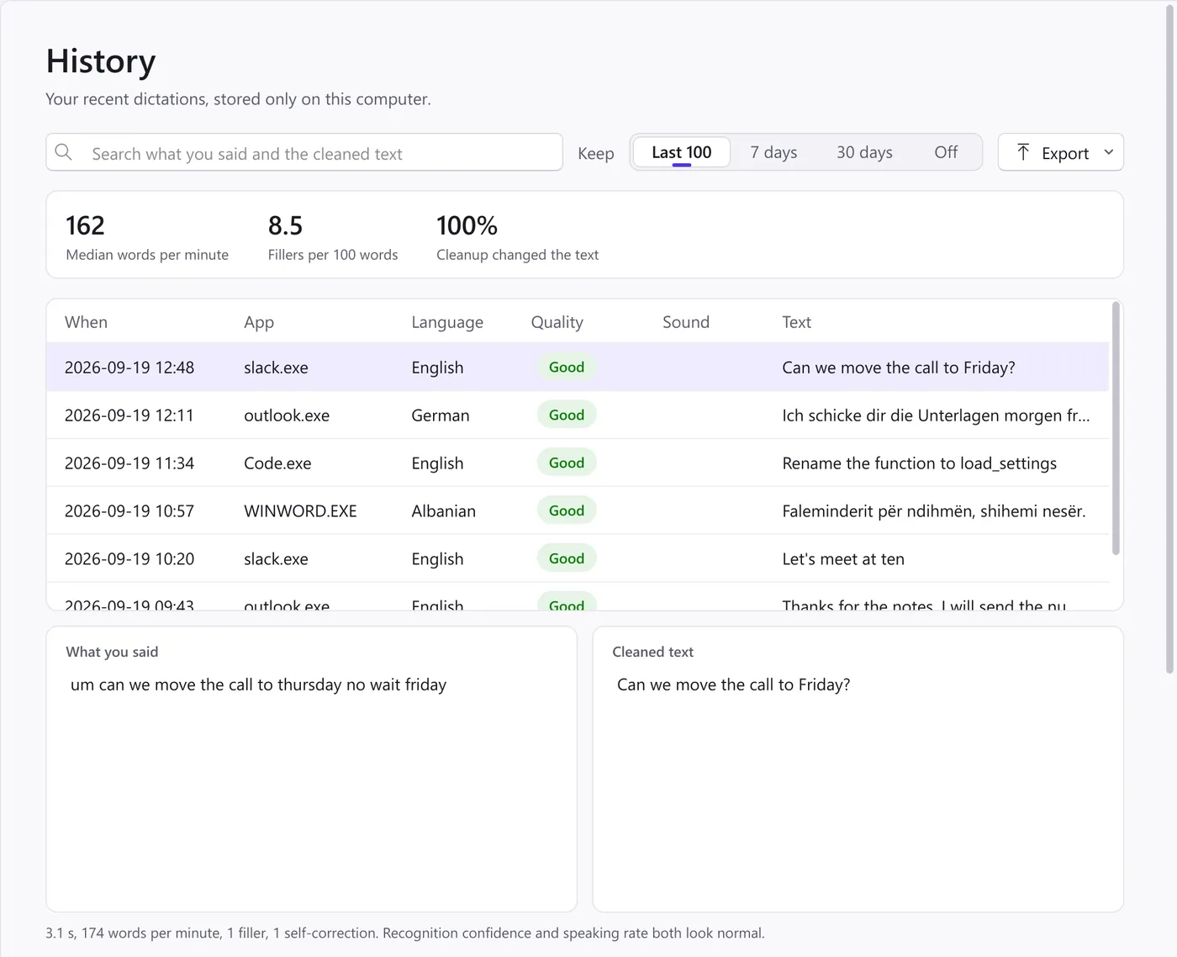This screenshot has height=957, width=1177.
Task: Click the magnifier icon in the search box
Action: click(x=63, y=152)
